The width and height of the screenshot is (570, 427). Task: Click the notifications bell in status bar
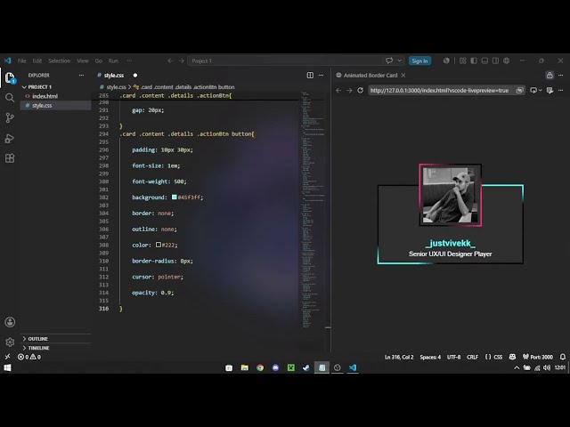point(563,357)
